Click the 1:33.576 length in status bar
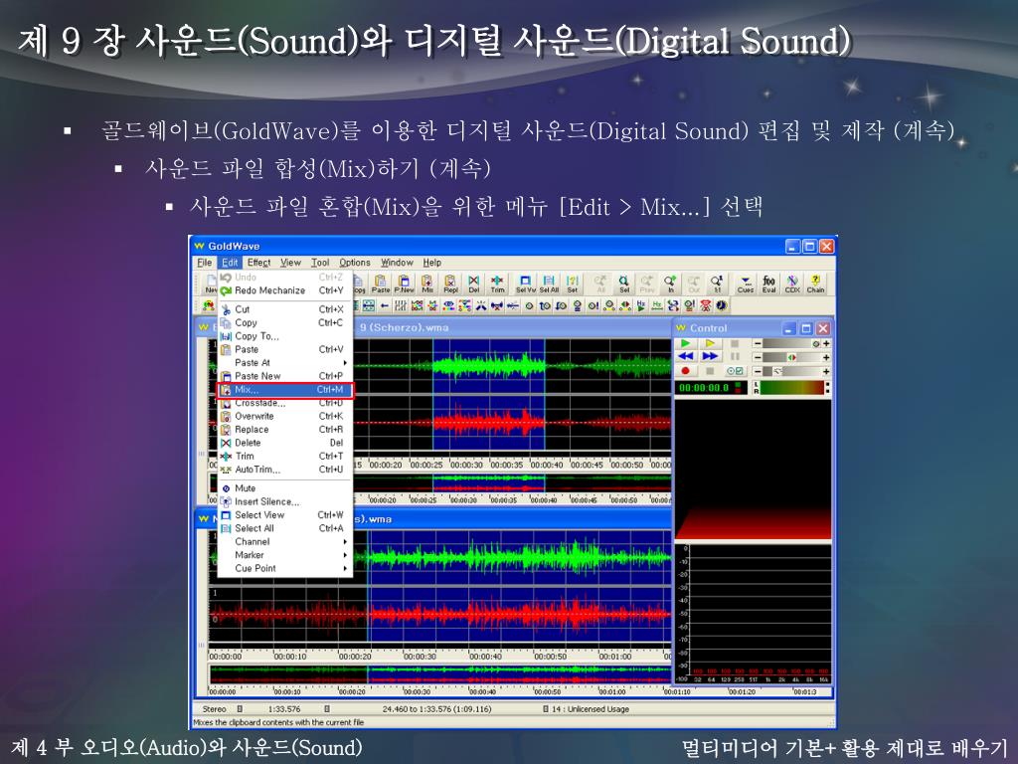This screenshot has height=764, width=1018. pos(284,708)
